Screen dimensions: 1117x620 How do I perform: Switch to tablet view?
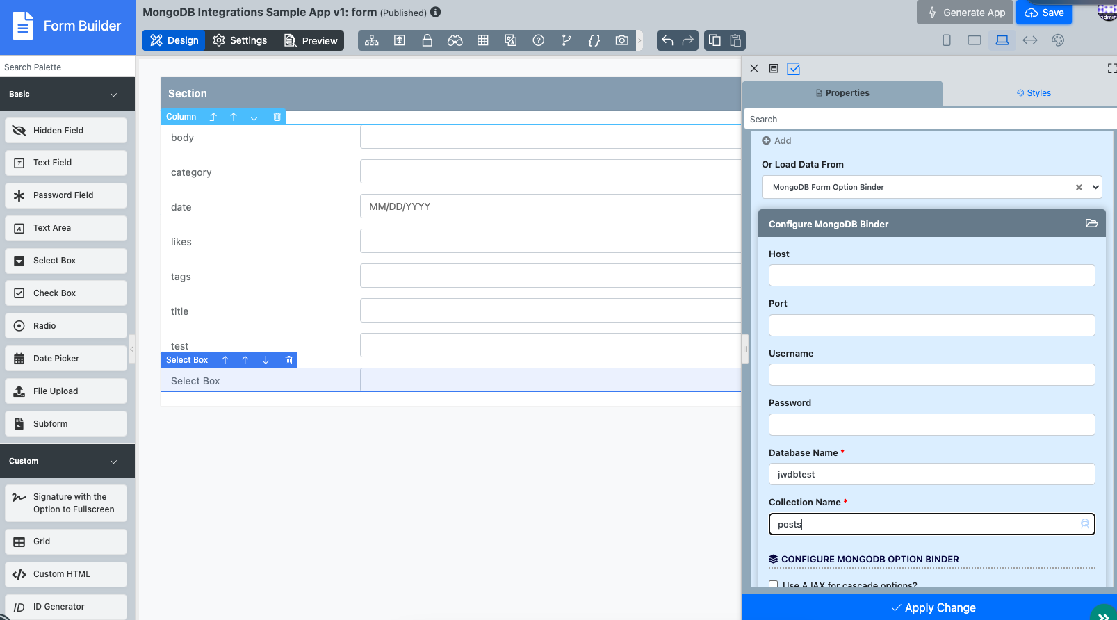pyautogui.click(x=975, y=40)
